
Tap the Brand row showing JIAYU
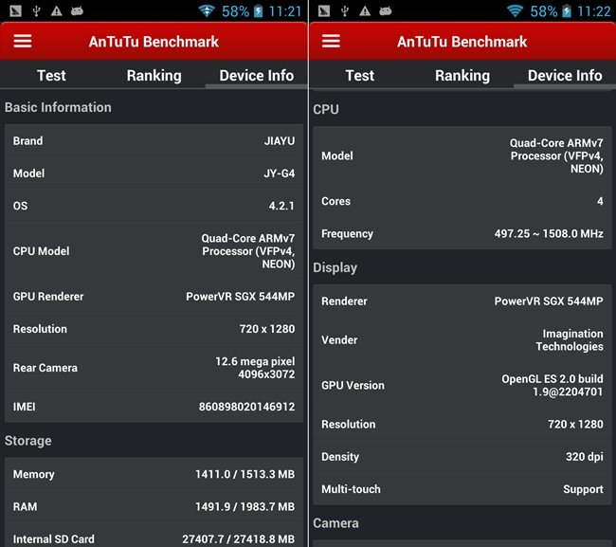click(x=154, y=140)
